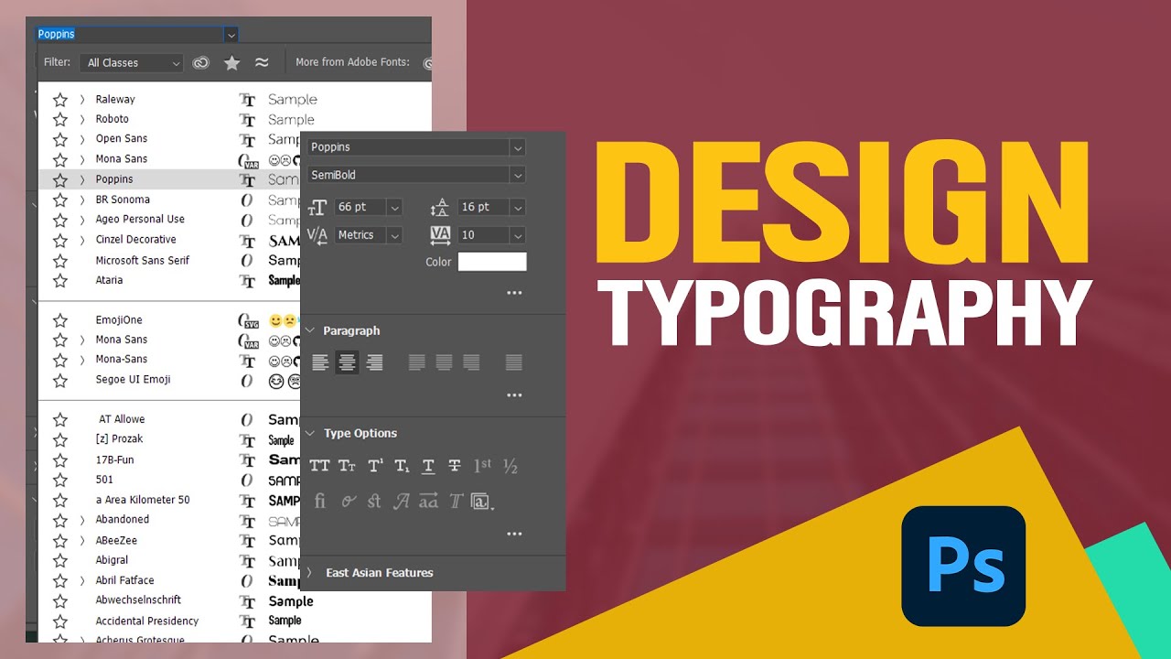Click the font search field containing Poppins
Viewport: 1171px width, 659px height.
[129, 34]
